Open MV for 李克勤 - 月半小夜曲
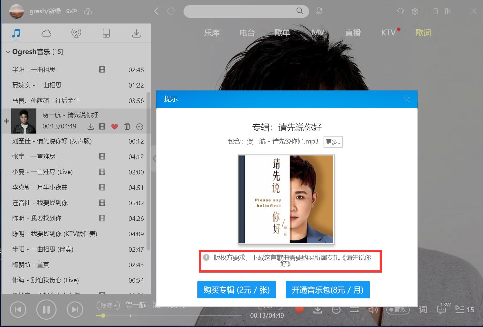This screenshot has height=327, width=483. click(x=102, y=187)
